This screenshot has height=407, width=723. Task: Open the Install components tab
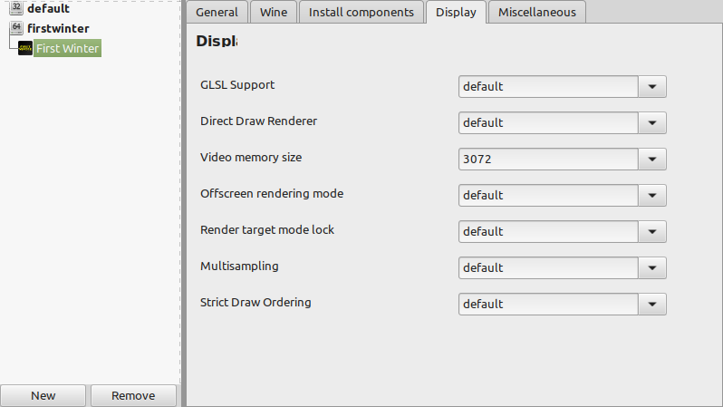pyautogui.click(x=361, y=12)
